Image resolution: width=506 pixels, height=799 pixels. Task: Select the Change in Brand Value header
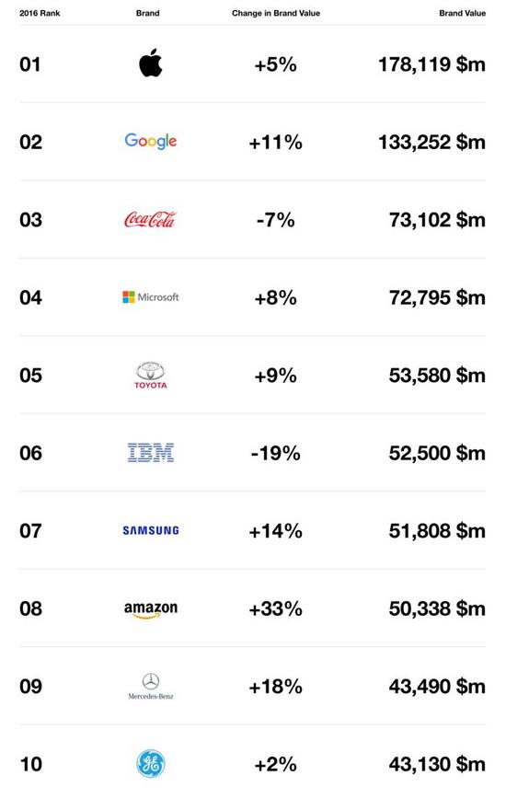276,13
